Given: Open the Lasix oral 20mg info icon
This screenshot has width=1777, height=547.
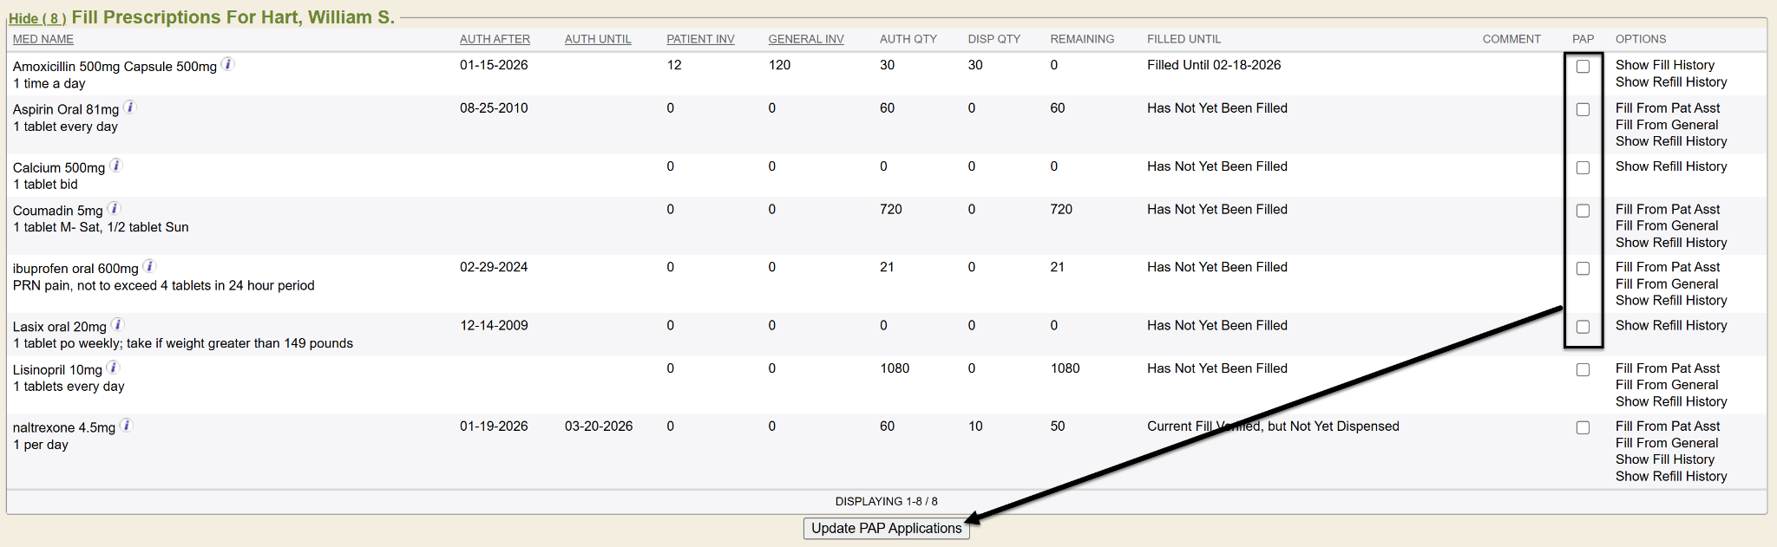Looking at the screenshot, I should tap(117, 325).
